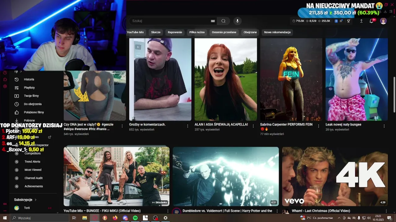Play Dumbledore vs. Voldemort thumbnail
Viewport: 396px width, 222px height.
coord(226,176)
